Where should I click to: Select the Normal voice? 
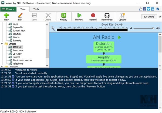(x=16, y=57)
